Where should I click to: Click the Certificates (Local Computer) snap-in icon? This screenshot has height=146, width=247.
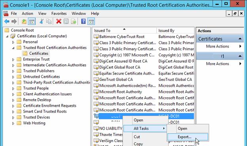[13, 36]
